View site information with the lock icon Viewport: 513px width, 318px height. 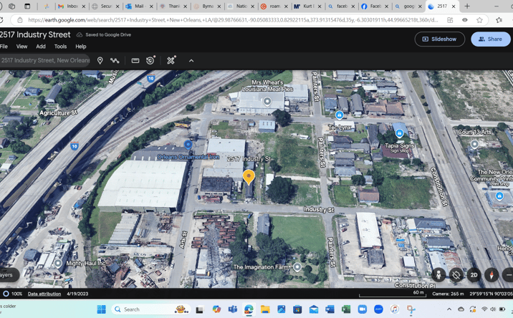(20, 20)
